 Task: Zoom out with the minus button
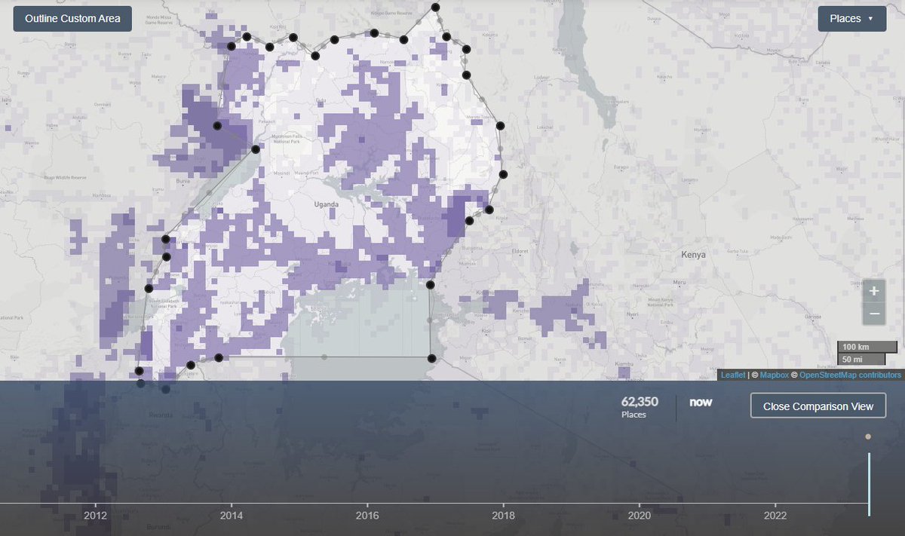[x=874, y=314]
